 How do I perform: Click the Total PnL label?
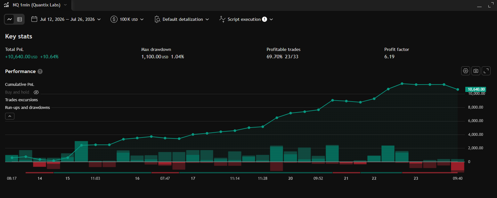(x=14, y=50)
